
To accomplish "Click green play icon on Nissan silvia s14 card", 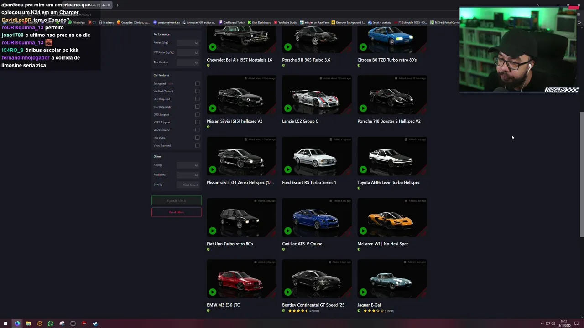I will [x=213, y=169].
